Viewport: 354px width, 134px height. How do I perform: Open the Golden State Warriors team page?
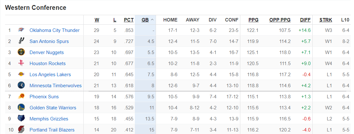53,108
